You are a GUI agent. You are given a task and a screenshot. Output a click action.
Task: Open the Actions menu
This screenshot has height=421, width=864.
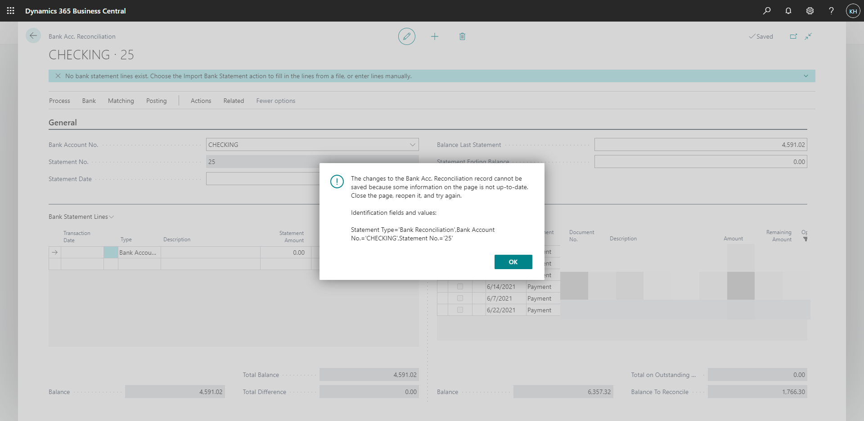click(x=201, y=101)
